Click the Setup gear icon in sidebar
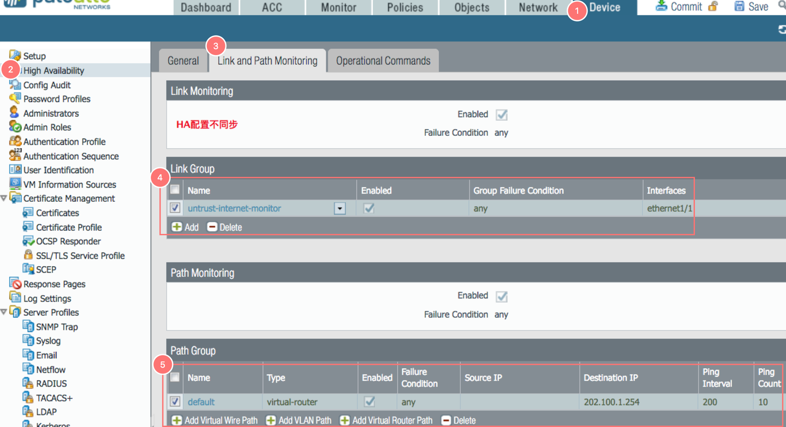Image resolution: width=786 pixels, height=427 pixels. 15,56
